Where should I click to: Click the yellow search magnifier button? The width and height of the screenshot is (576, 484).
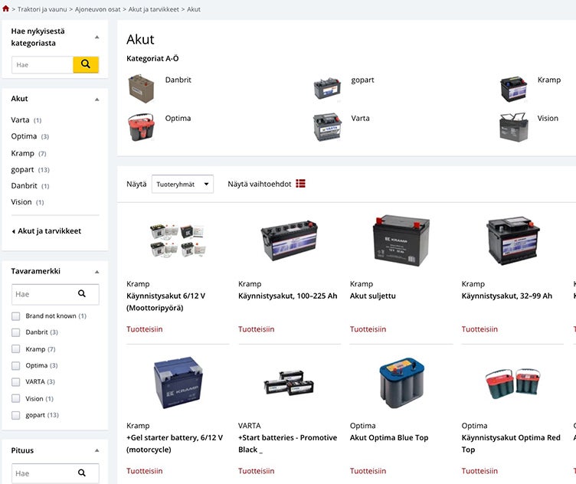click(x=86, y=64)
